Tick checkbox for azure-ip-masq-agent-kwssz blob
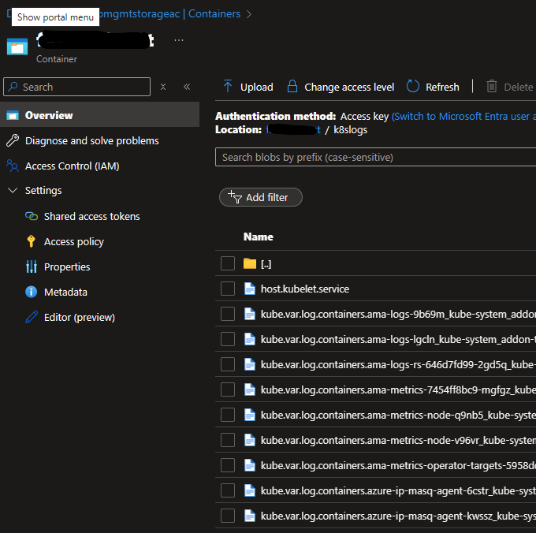This screenshot has width=536, height=533. [x=228, y=516]
